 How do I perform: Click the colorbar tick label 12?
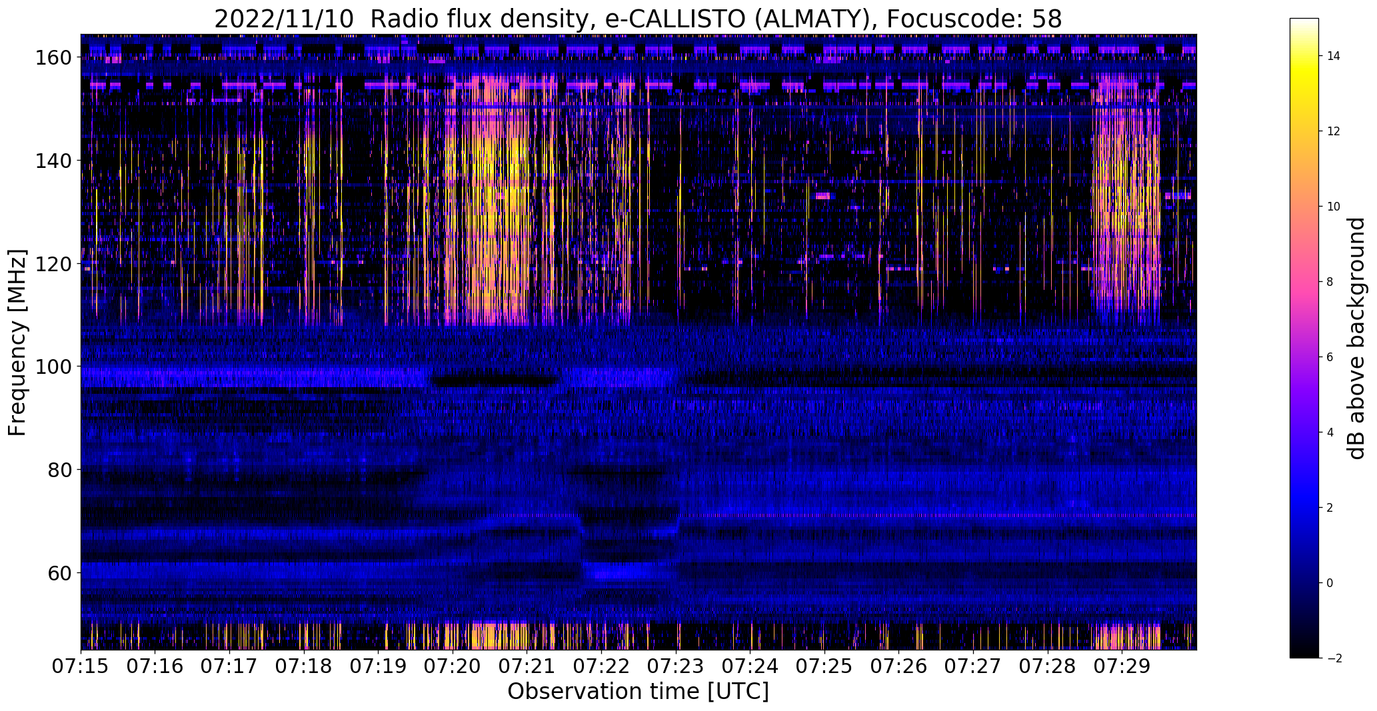[x=1334, y=131]
